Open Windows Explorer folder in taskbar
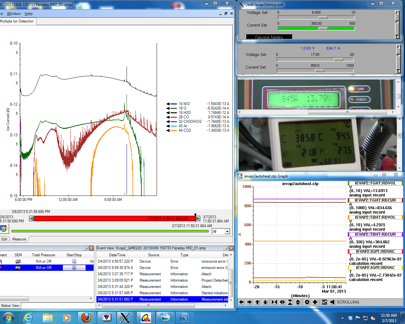The image size is (405, 324). [x=47, y=317]
